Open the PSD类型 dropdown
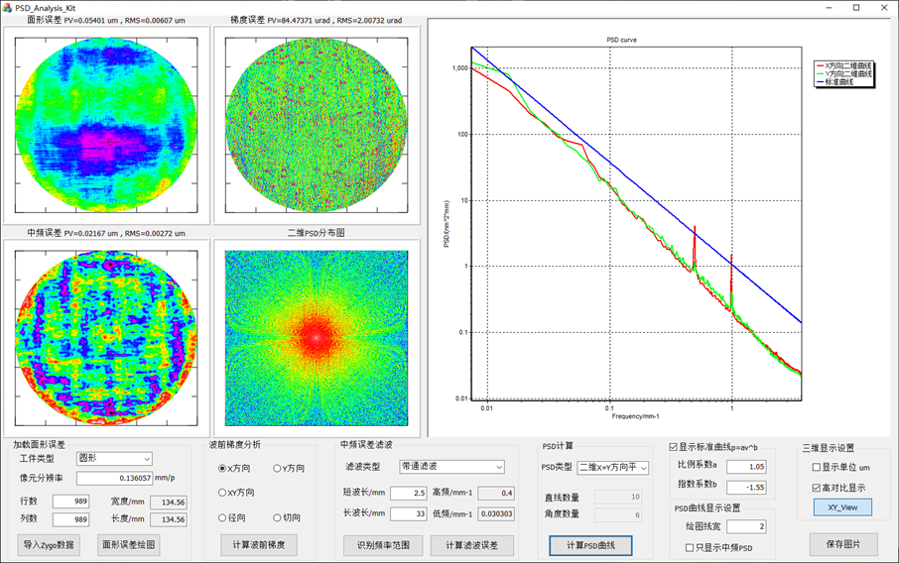 pos(613,468)
